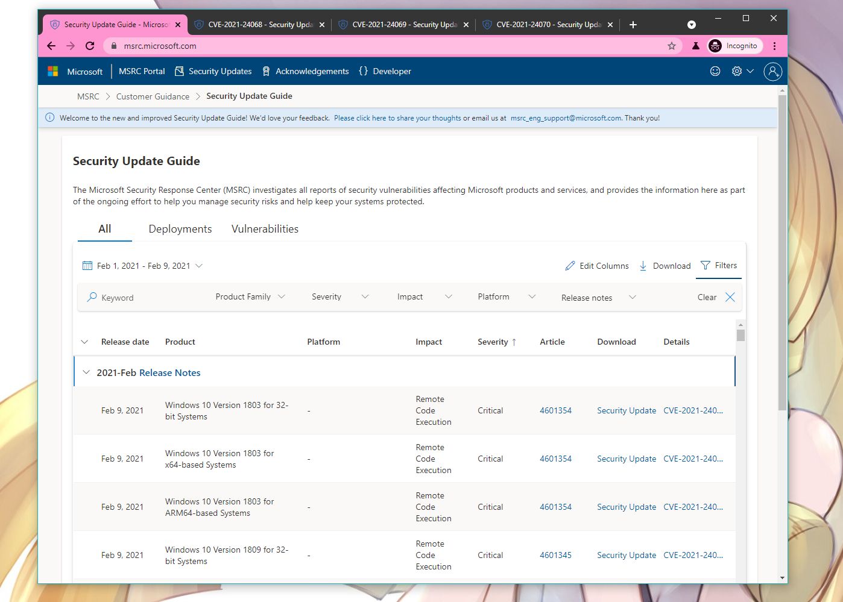Sort by the Product column header
The height and width of the screenshot is (602, 843).
(x=180, y=342)
